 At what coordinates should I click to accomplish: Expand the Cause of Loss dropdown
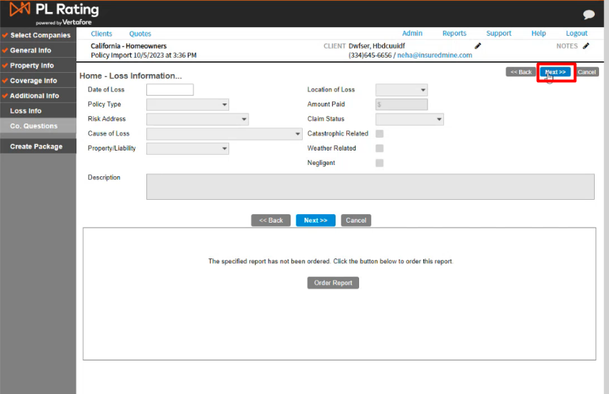coord(224,134)
